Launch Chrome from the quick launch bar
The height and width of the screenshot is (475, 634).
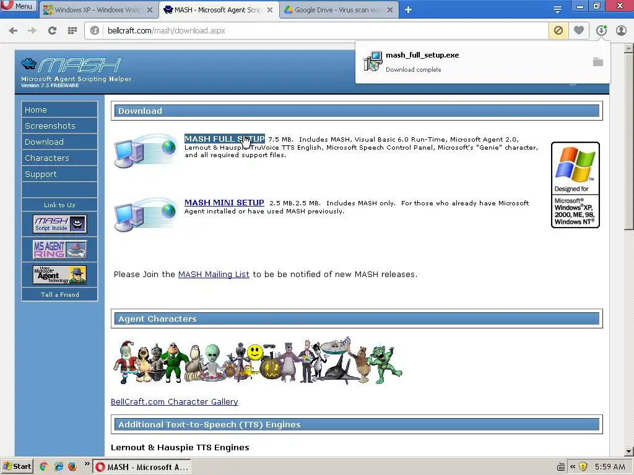[44, 466]
